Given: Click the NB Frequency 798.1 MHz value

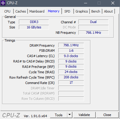Looking at the screenshot, I should (x=93, y=33).
